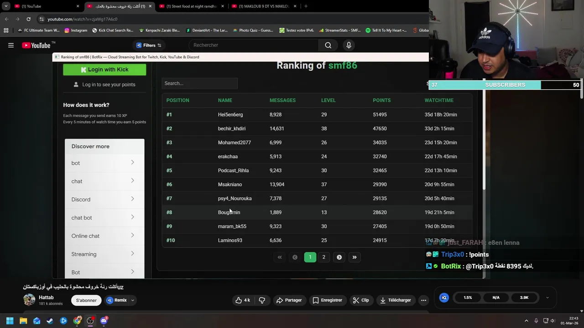
Task: Open Steam from the taskbar
Action: coord(50,321)
